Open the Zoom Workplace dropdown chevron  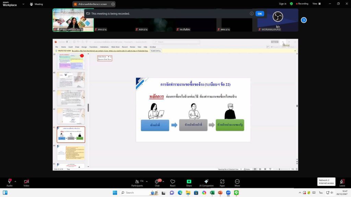[23, 4]
